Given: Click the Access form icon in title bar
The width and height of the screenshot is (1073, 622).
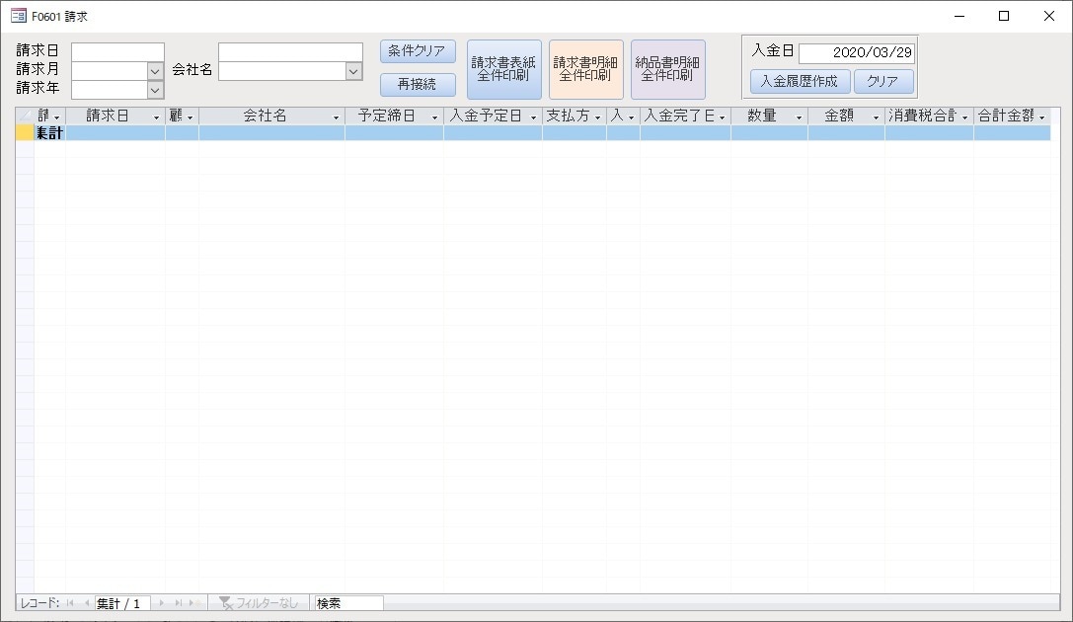Looking at the screenshot, I should click(19, 16).
